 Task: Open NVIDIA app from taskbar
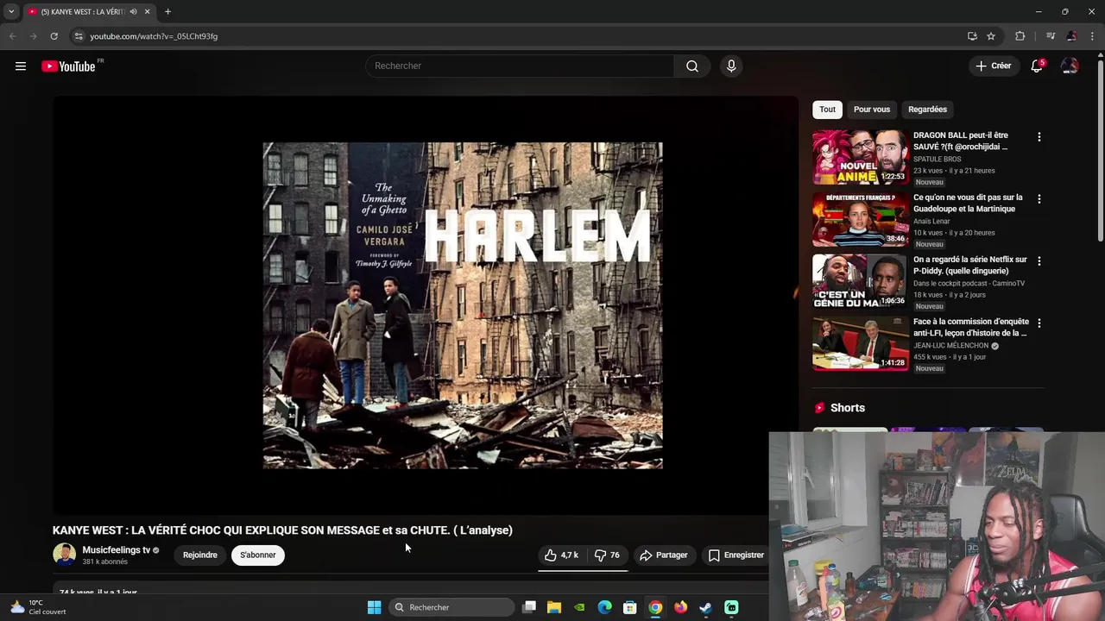tap(579, 607)
